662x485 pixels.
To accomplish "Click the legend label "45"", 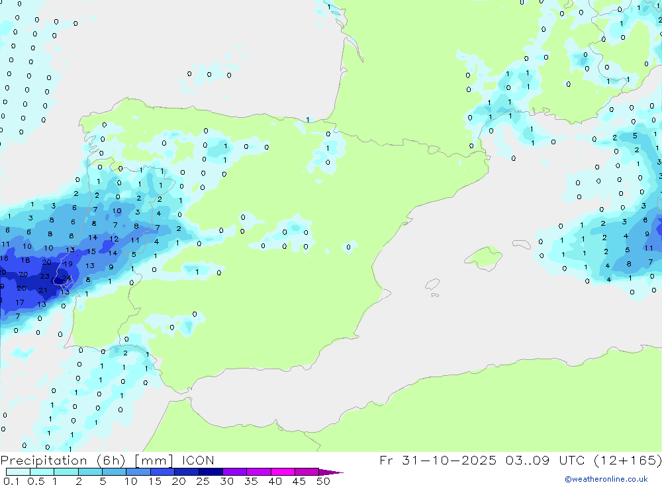I will (299, 481).
